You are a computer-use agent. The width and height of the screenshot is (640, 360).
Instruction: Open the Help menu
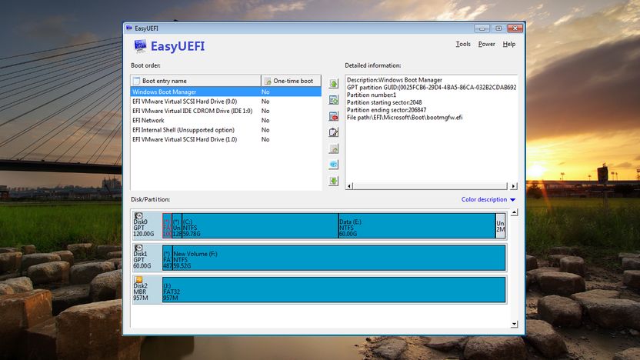tap(509, 44)
